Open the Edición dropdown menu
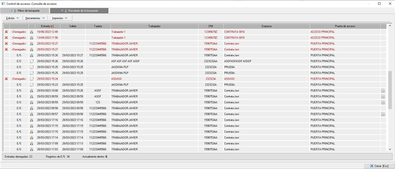This screenshot has height=169, width=395. click(12, 18)
